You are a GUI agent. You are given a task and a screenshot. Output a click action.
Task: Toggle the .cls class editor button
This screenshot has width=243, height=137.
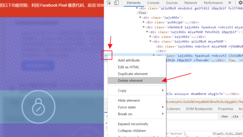pyautogui.click(x=235, y=116)
